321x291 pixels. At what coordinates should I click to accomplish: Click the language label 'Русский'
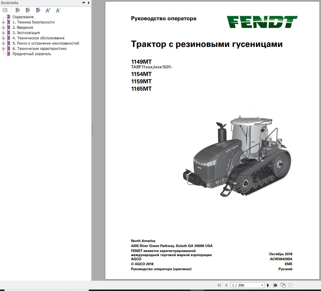[285, 269]
